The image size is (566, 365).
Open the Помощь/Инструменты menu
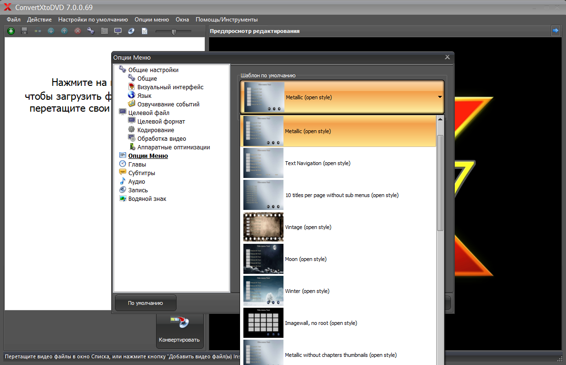(226, 20)
